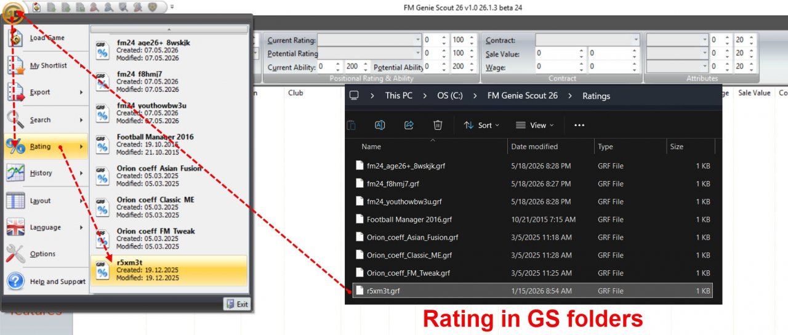Open the quick access toolbar customize arrow
The image size is (788, 335).
pos(172,7)
